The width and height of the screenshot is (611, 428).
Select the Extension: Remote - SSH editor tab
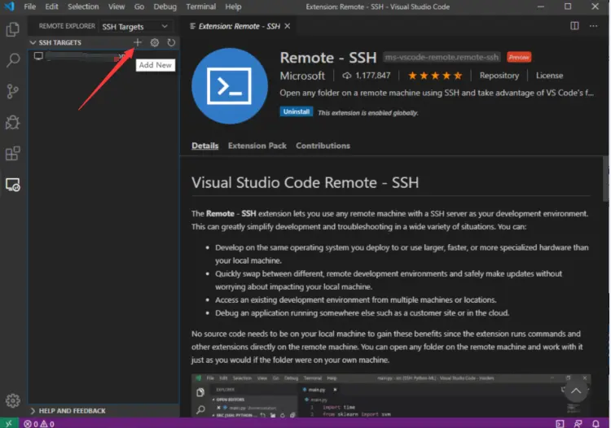click(x=240, y=26)
